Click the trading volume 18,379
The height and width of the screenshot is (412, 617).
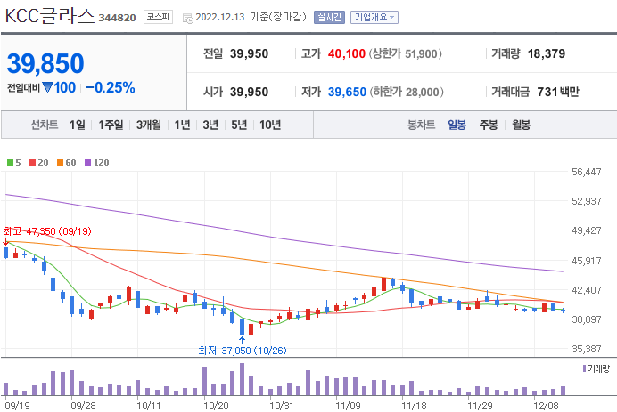point(547,53)
